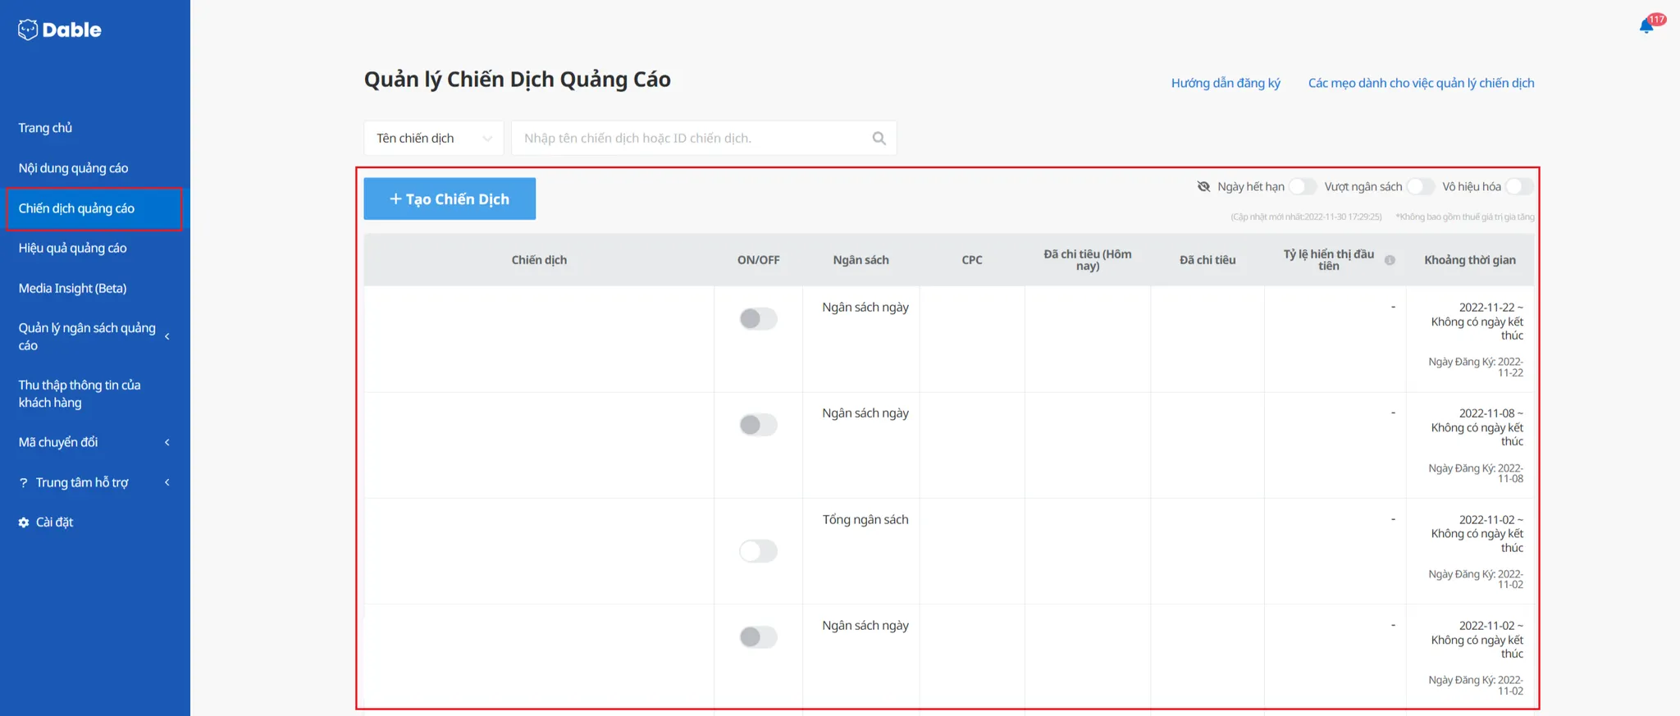
Task: Click the search magnifier icon
Action: point(879,139)
